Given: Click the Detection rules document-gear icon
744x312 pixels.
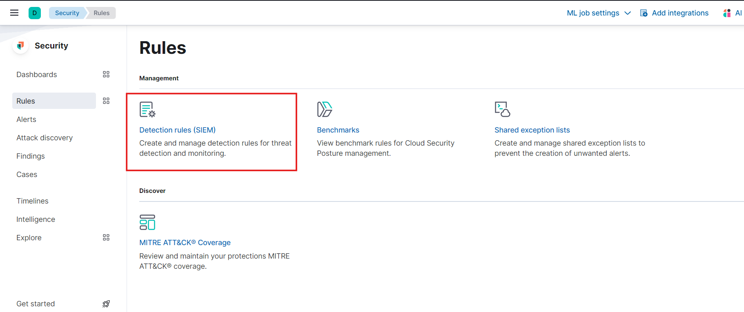Looking at the screenshot, I should pyautogui.click(x=147, y=109).
